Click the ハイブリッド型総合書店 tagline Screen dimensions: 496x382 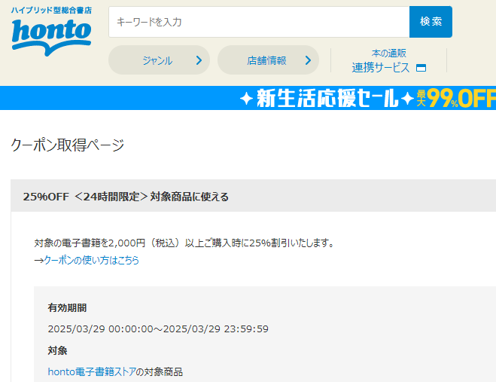[x=52, y=10]
